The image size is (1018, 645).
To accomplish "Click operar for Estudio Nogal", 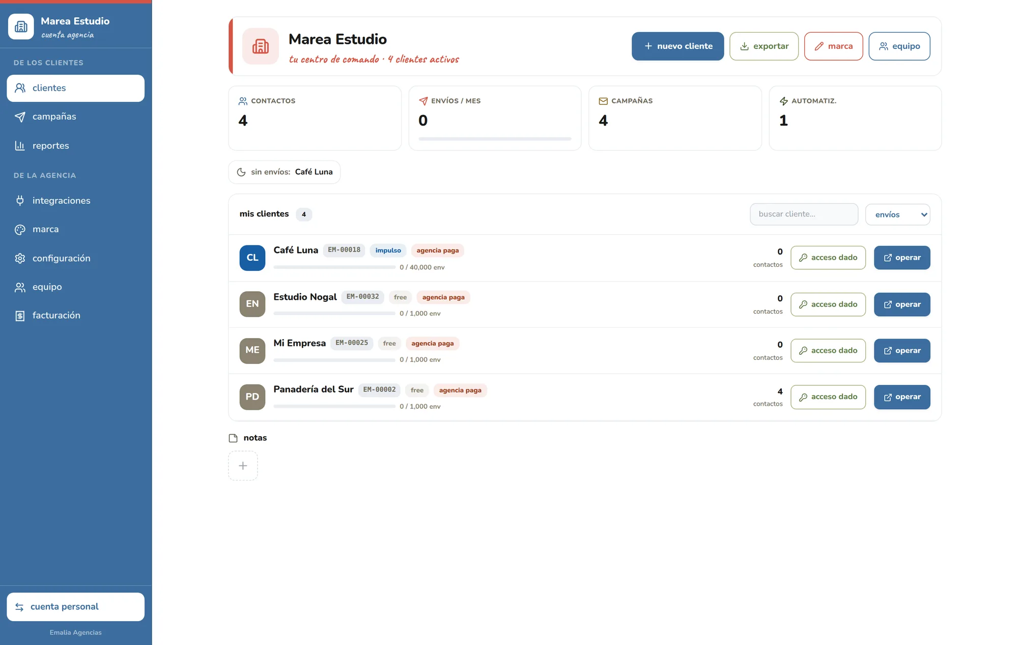I will click(x=902, y=304).
